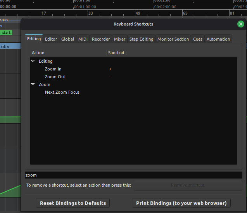Close the Keyboard Shortcuts dialog
Screen dimensions: 247x213
(240, 24)
